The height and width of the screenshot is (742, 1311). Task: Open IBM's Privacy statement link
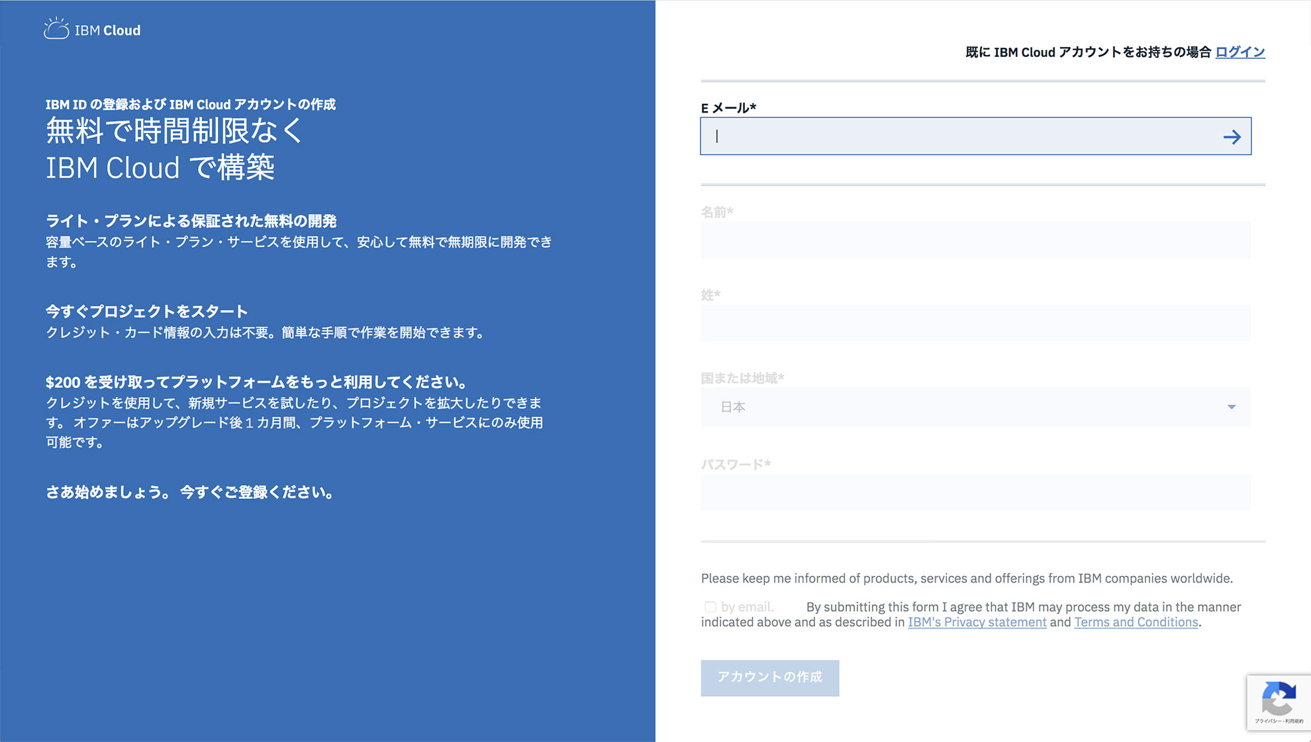pos(977,622)
